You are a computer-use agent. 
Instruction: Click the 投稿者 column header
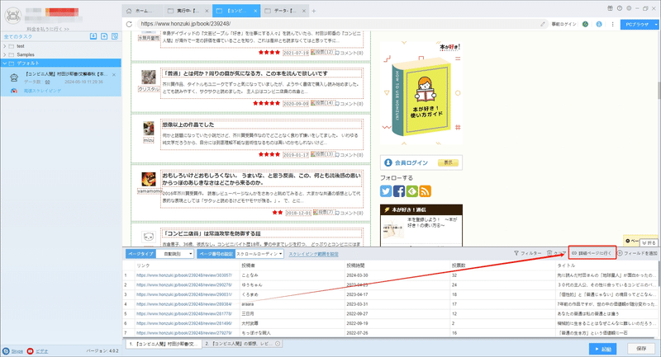tap(248, 265)
